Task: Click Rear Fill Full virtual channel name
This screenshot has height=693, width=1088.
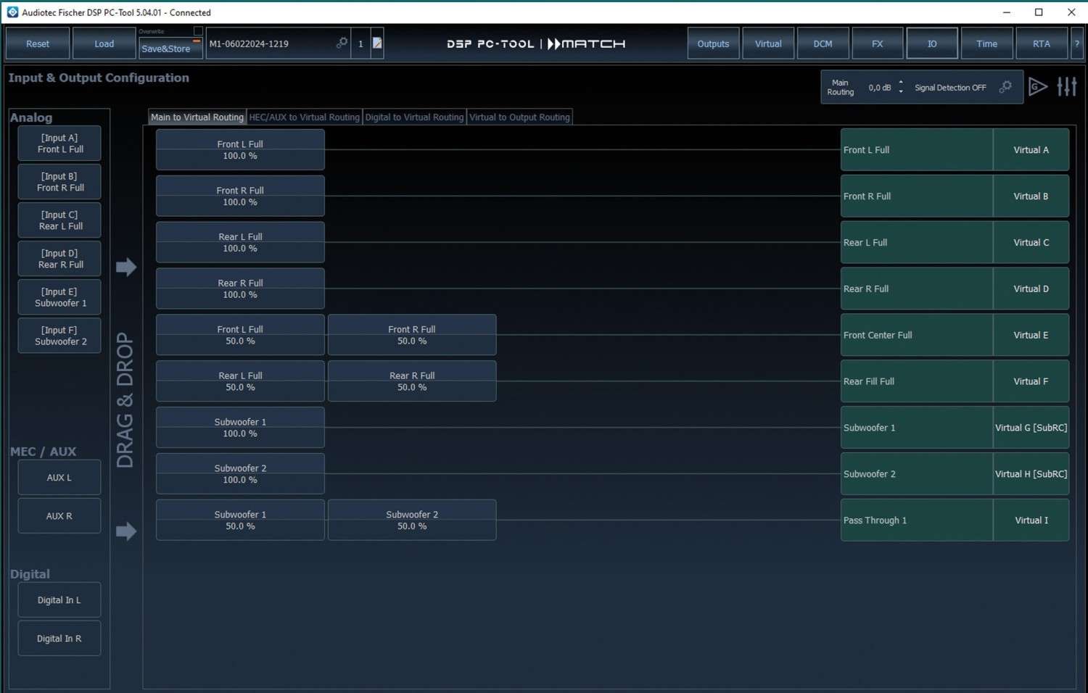Action: [x=917, y=381]
